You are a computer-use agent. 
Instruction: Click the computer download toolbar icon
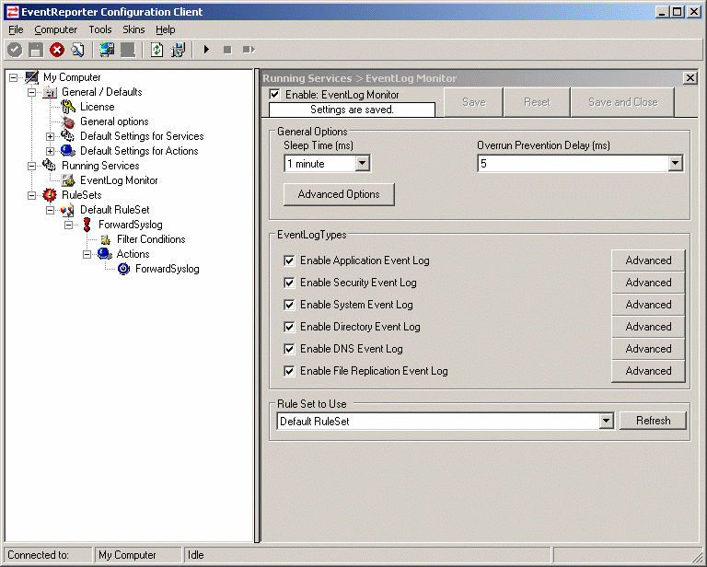pyautogui.click(x=178, y=50)
